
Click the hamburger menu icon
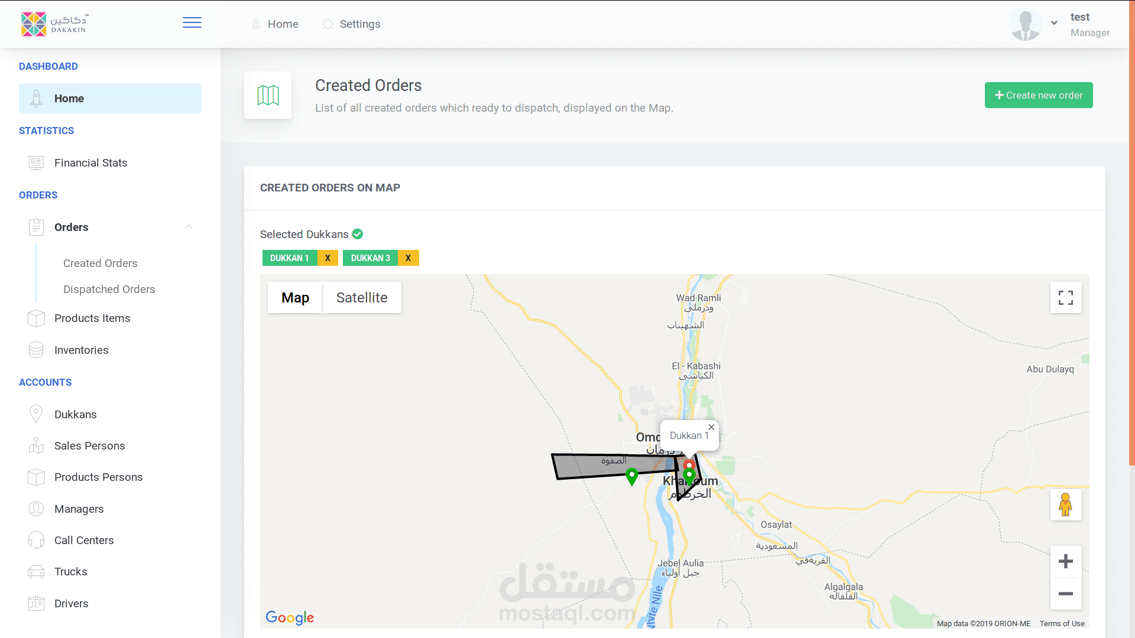pos(192,23)
